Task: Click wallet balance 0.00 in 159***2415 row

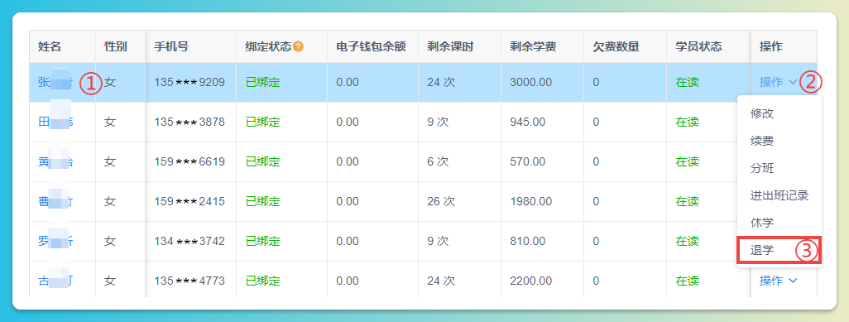Action: click(x=347, y=202)
